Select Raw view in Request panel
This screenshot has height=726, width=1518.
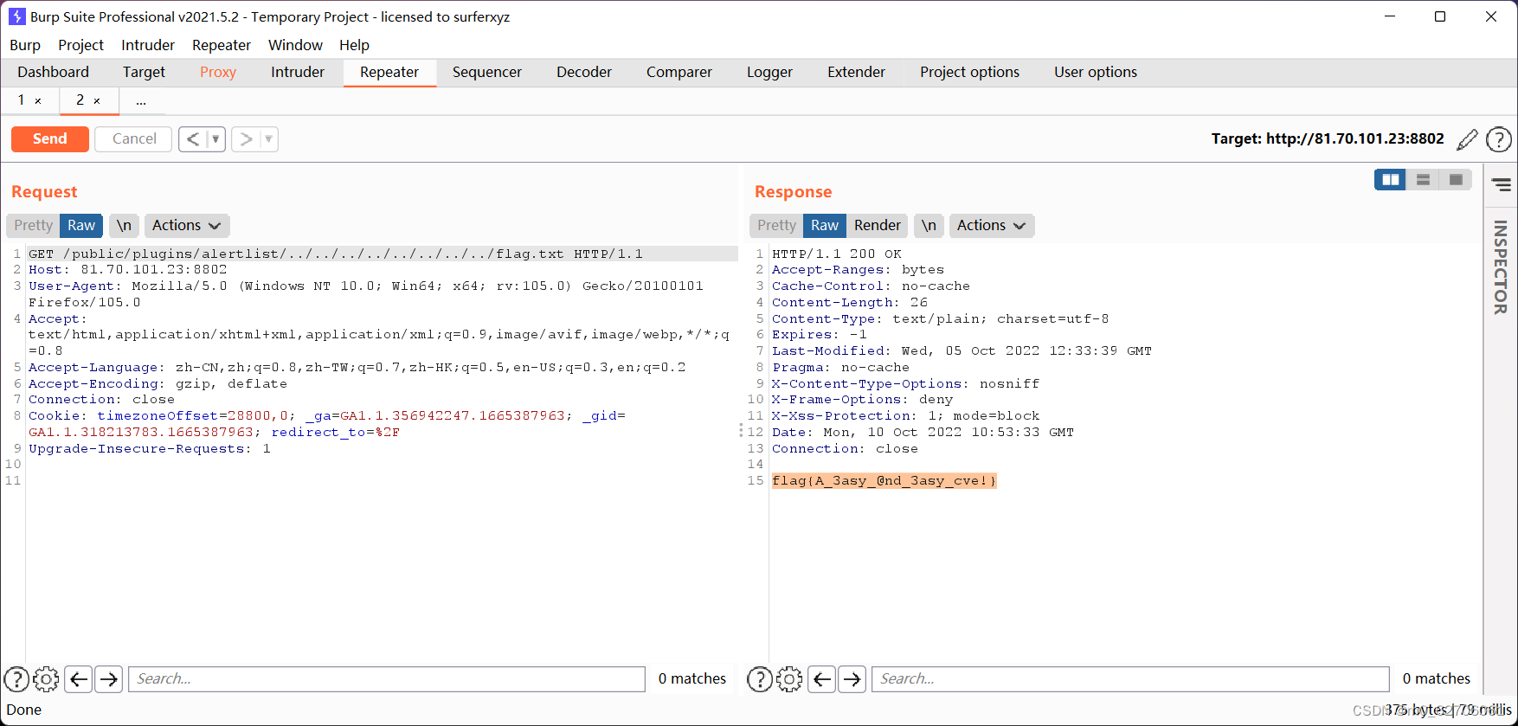coord(81,225)
